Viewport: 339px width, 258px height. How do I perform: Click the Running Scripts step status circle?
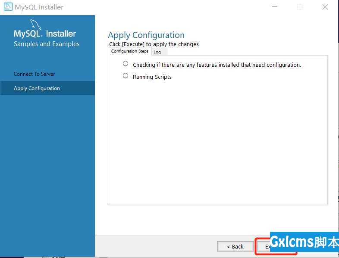coord(126,75)
